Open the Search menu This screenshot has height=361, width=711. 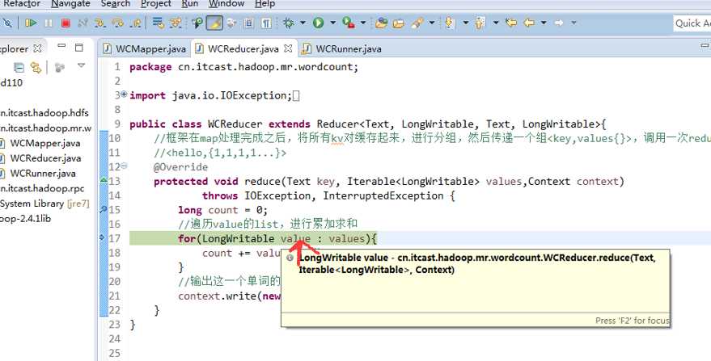tap(115, 3)
